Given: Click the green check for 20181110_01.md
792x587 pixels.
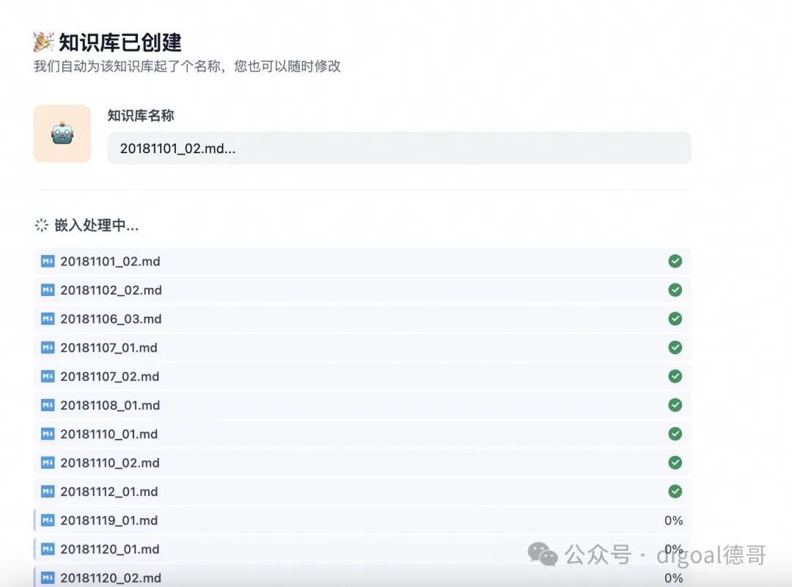Looking at the screenshot, I should pyautogui.click(x=675, y=434).
